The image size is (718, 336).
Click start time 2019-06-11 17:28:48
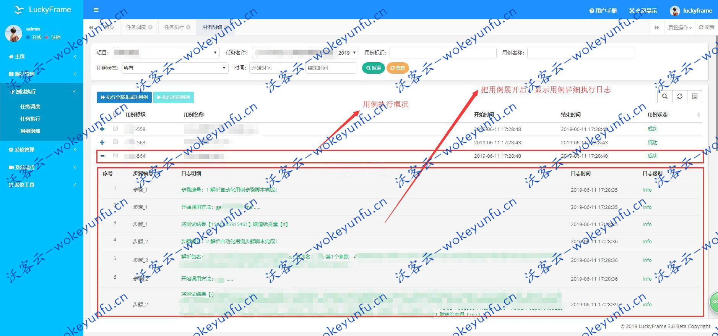pos(497,129)
